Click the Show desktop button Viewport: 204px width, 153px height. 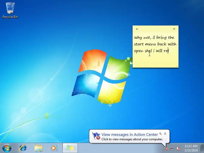(x=202, y=148)
